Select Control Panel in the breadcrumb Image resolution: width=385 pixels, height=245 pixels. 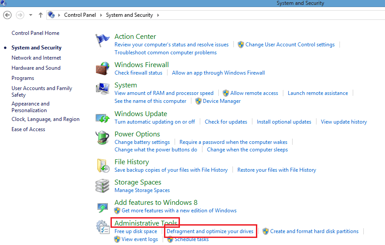click(80, 15)
